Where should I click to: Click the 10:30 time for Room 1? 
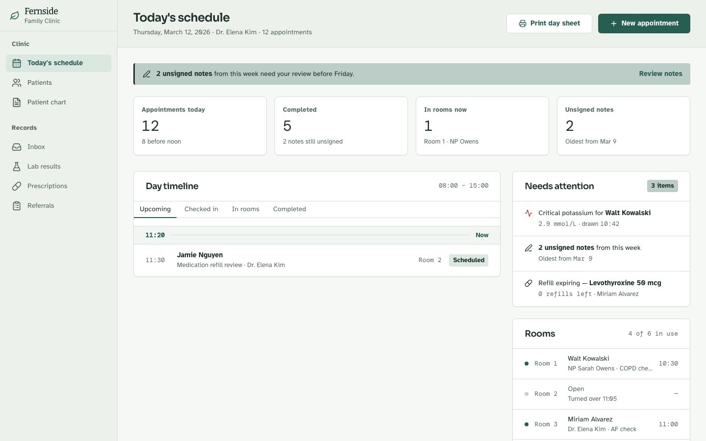pos(668,364)
